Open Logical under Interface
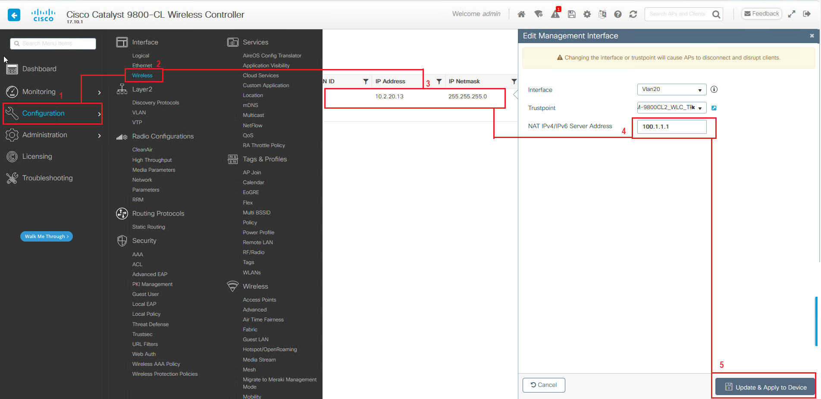Image resolution: width=821 pixels, height=399 pixels. [141, 56]
